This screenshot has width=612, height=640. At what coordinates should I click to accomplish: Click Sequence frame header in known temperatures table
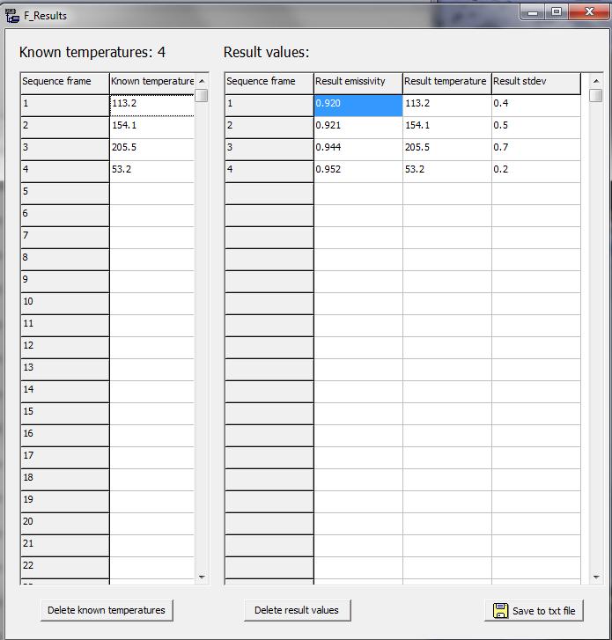pyautogui.click(x=65, y=84)
